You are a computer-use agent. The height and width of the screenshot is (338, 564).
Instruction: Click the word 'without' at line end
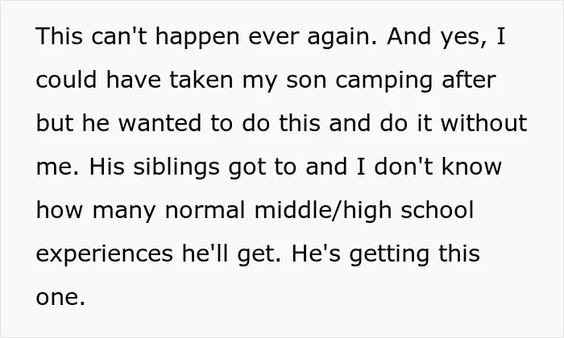(484, 123)
